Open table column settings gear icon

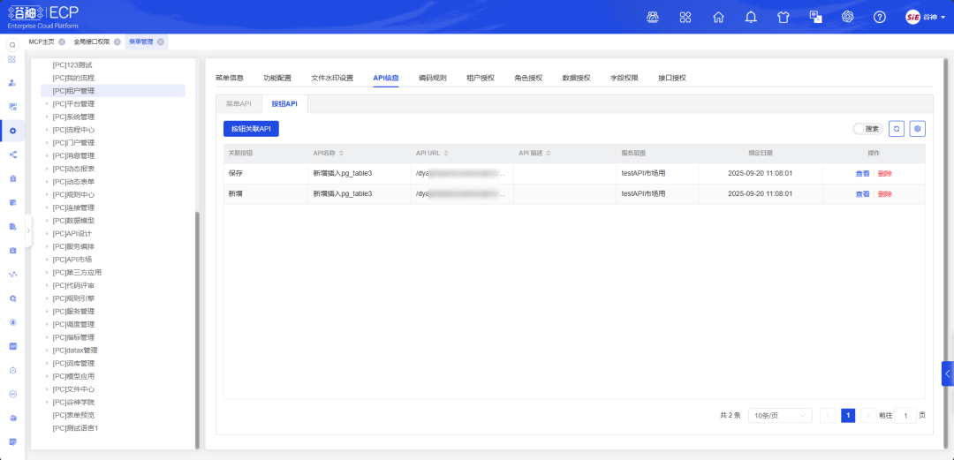[x=918, y=129]
